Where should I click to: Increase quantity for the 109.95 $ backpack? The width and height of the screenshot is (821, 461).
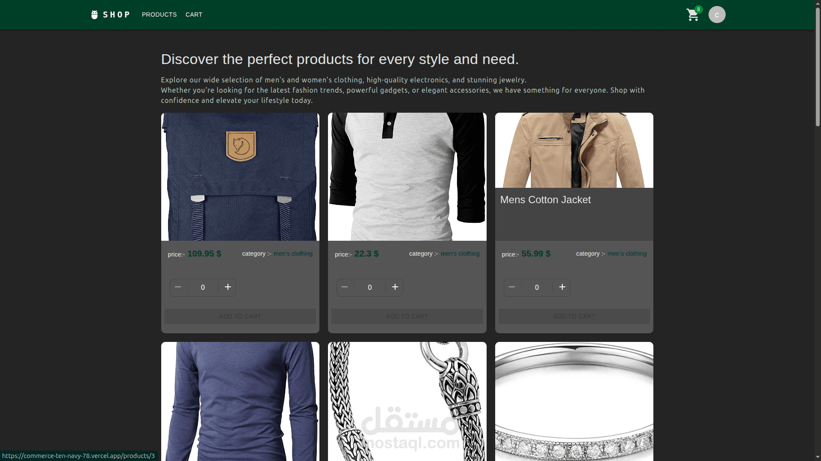tap(228, 287)
